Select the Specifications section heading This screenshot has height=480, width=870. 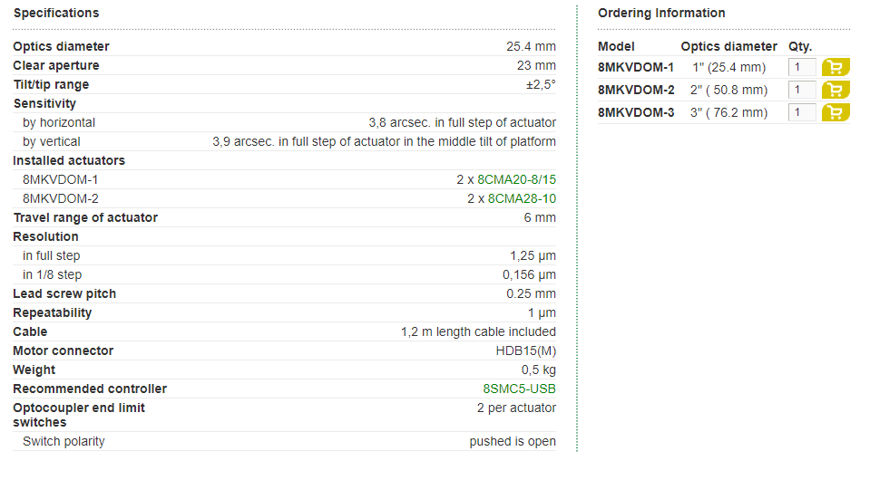(56, 14)
